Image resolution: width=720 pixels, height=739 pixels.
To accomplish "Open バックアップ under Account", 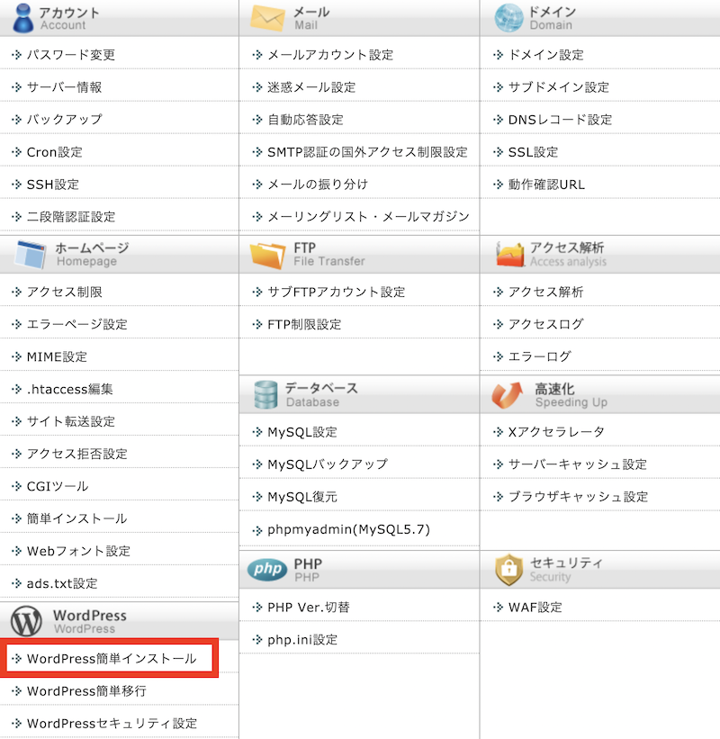I will click(65, 119).
